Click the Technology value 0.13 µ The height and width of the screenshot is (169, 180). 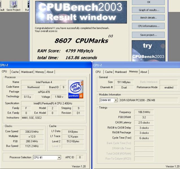28,97
